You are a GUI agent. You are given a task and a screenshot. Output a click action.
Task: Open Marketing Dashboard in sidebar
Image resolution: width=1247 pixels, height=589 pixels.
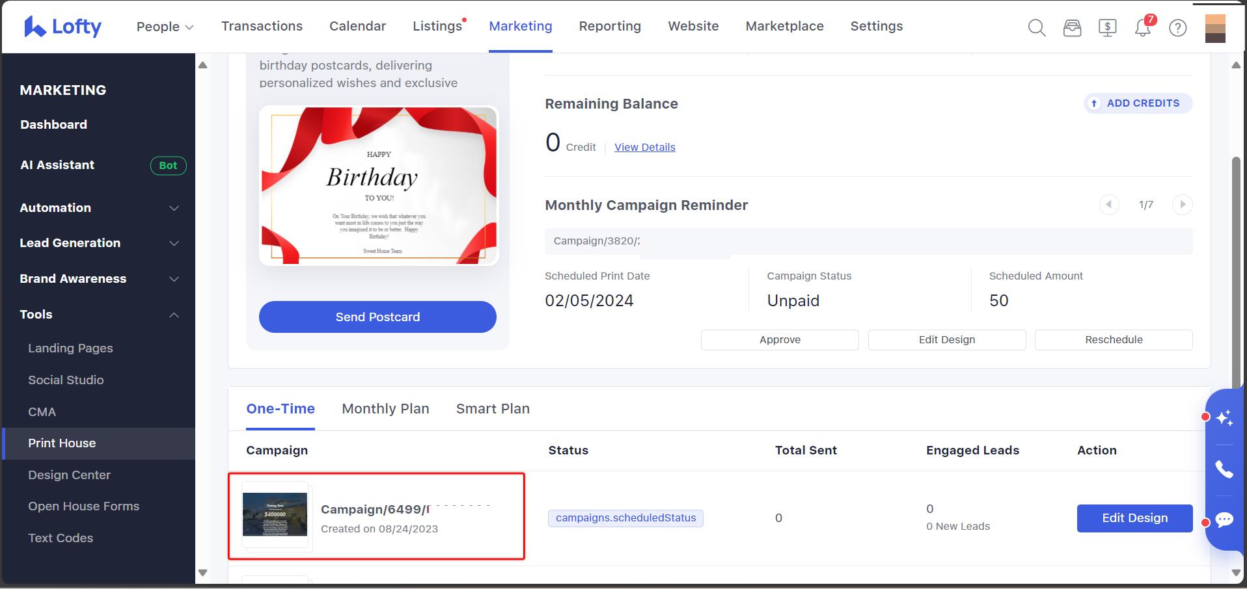click(53, 125)
